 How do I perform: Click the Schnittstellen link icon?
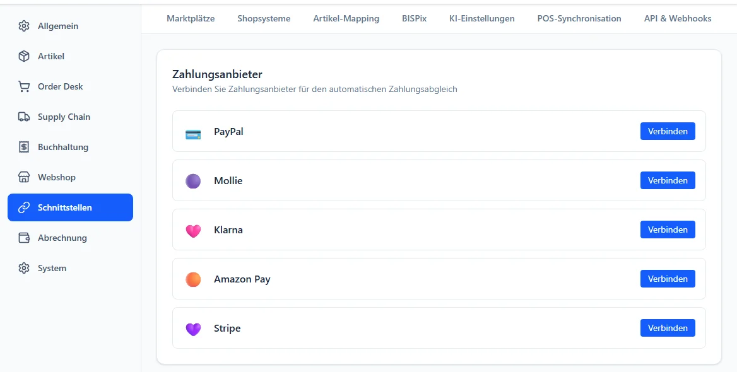tap(23, 207)
